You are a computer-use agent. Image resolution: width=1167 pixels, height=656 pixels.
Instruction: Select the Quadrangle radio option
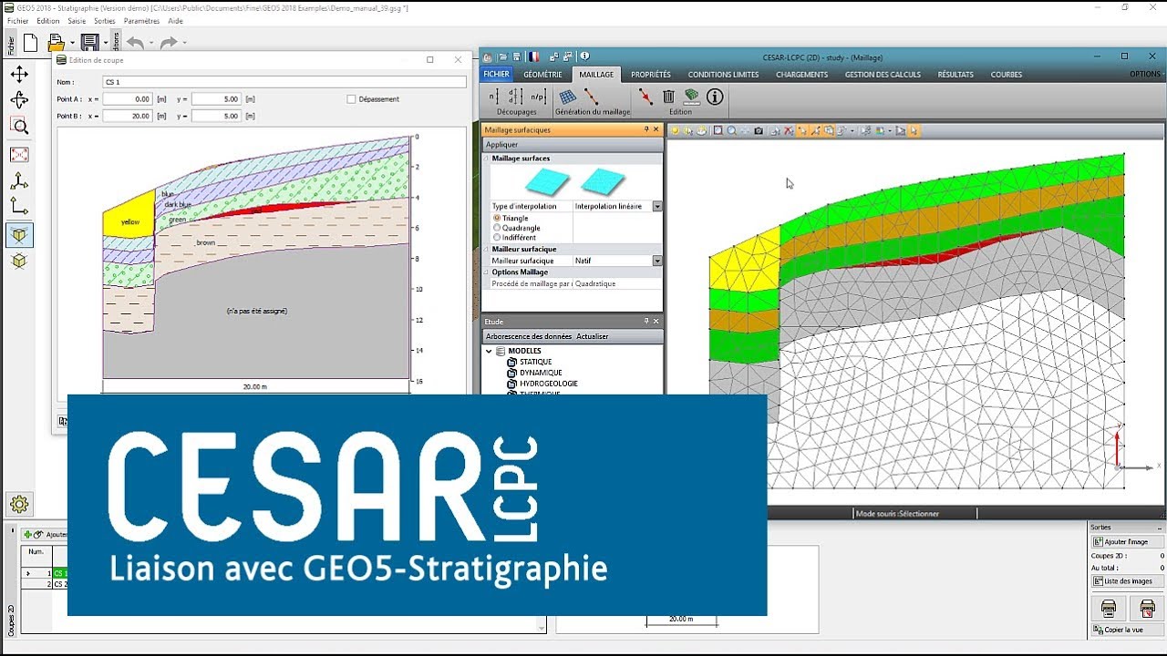coord(497,228)
